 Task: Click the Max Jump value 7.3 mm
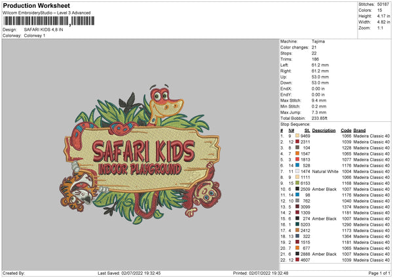(319, 112)
